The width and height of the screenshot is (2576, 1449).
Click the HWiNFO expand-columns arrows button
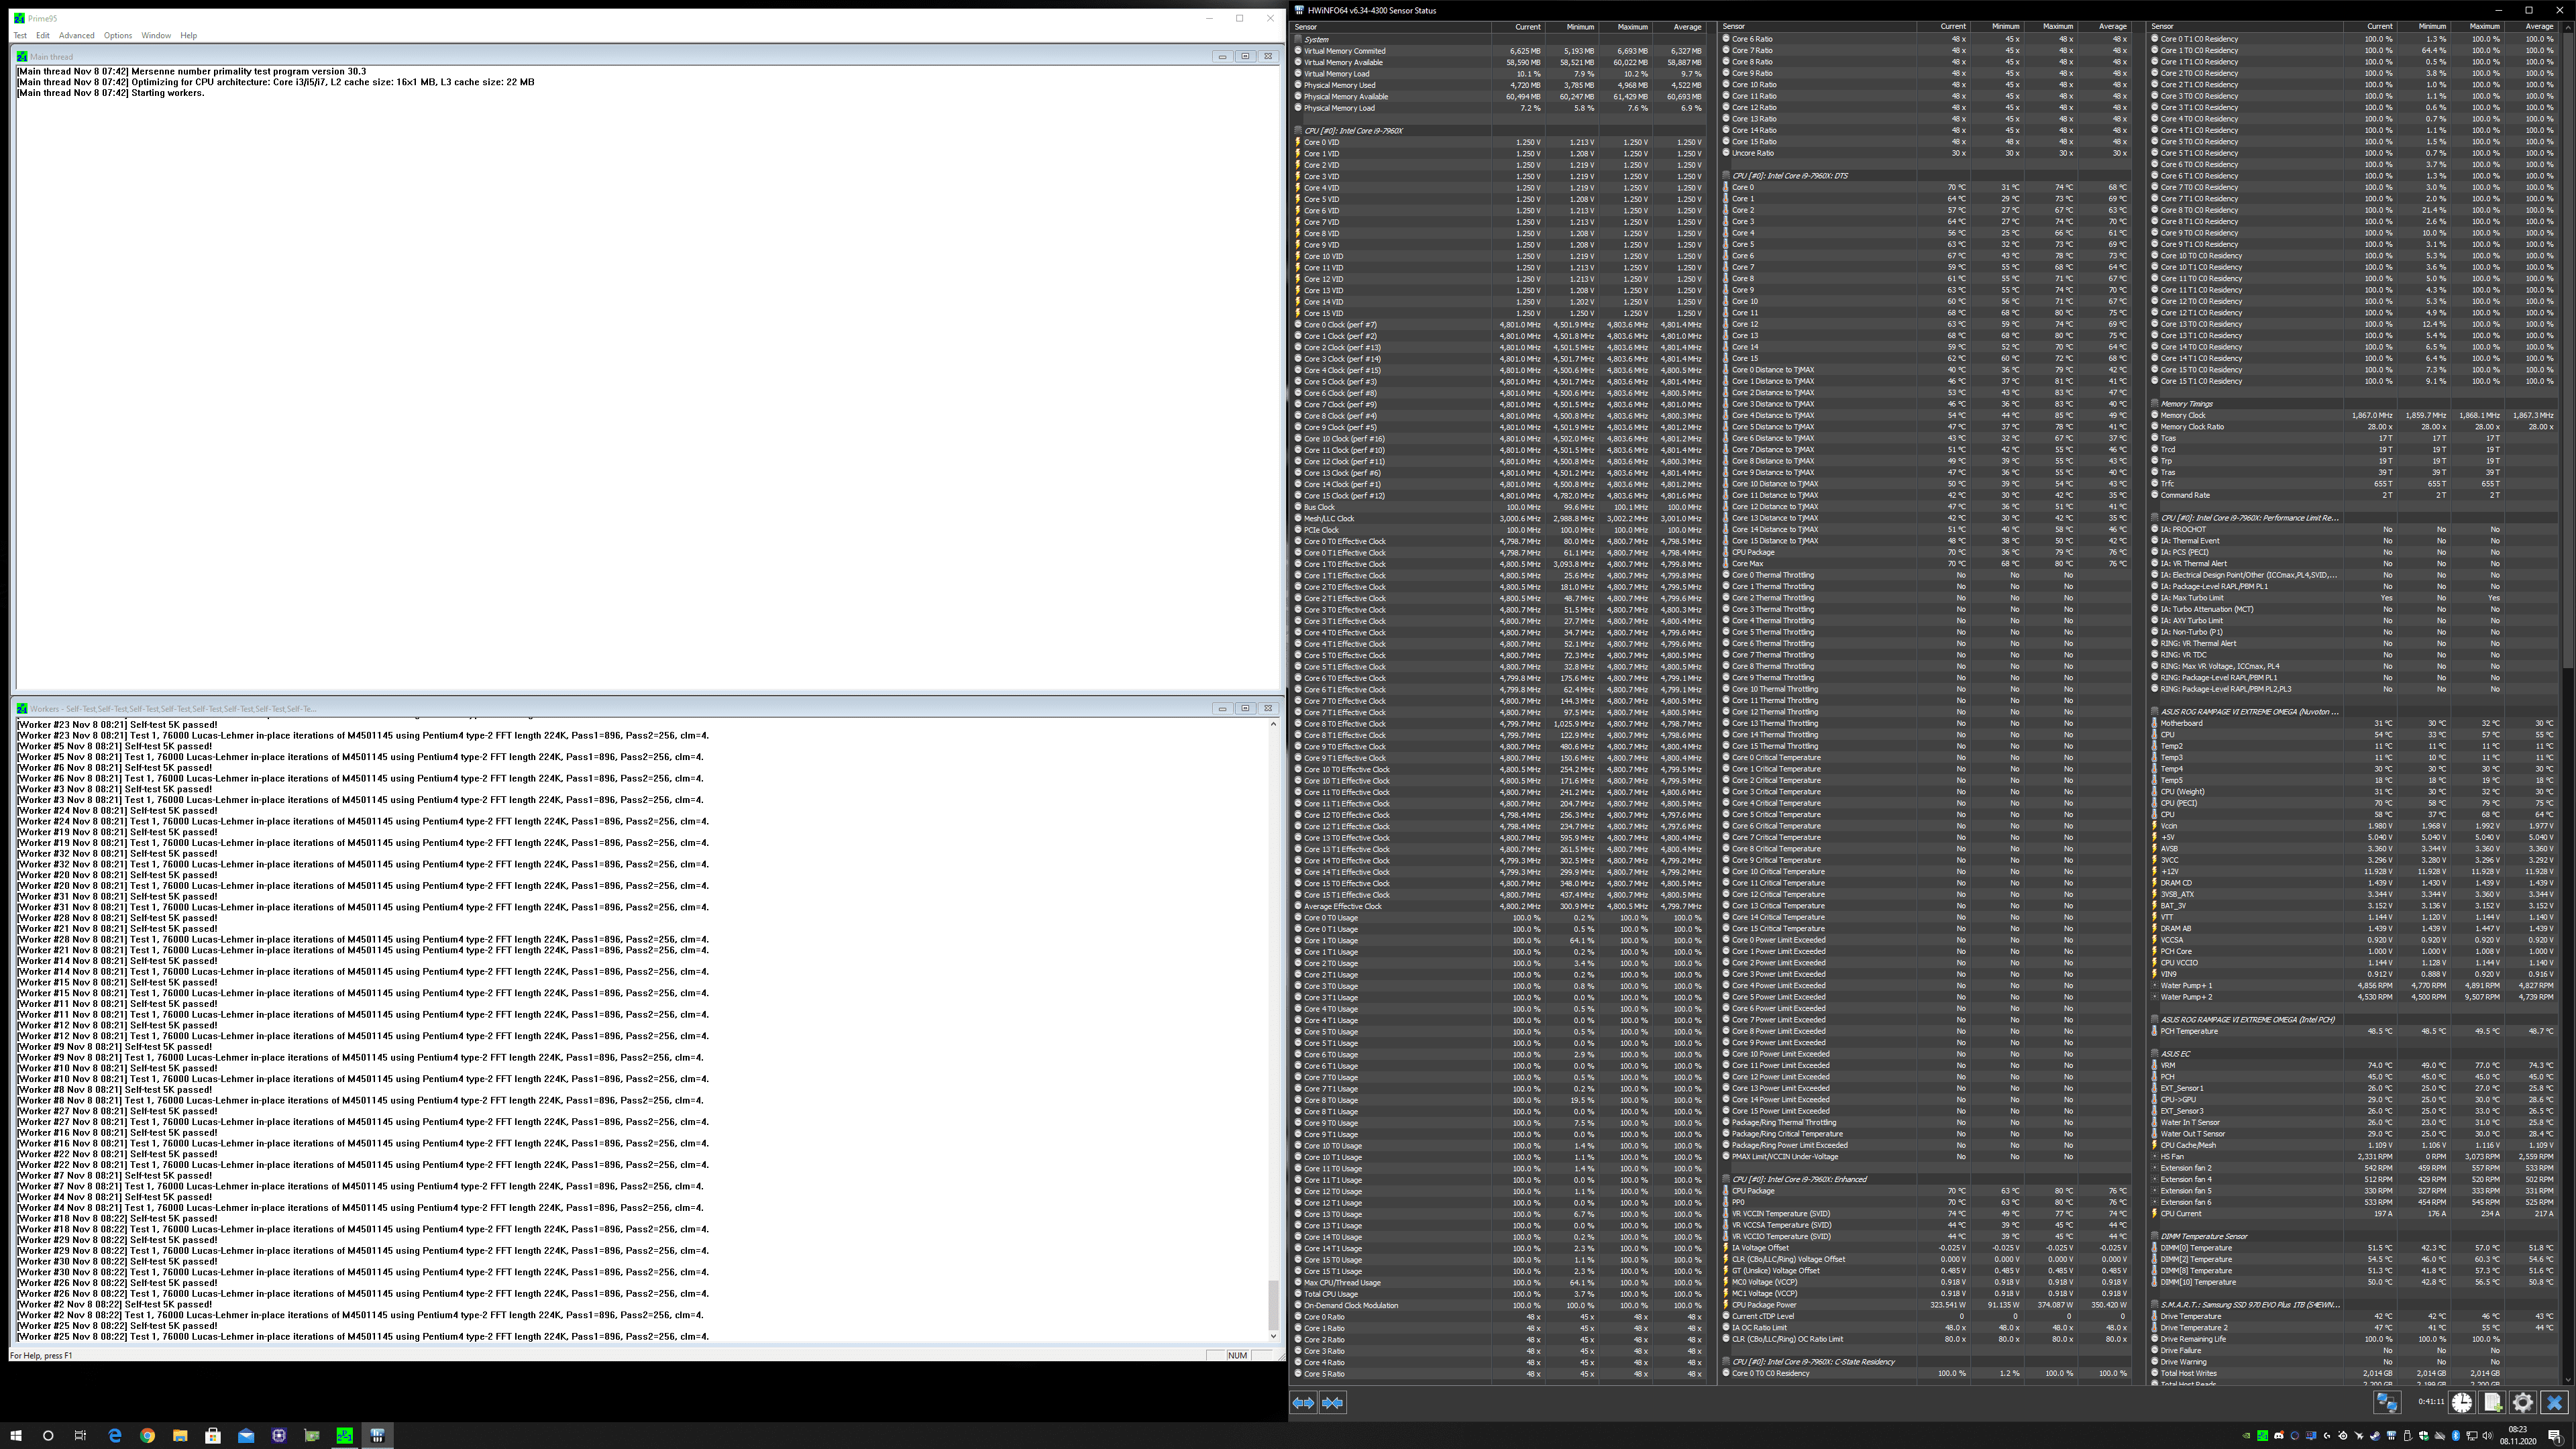point(1303,1403)
